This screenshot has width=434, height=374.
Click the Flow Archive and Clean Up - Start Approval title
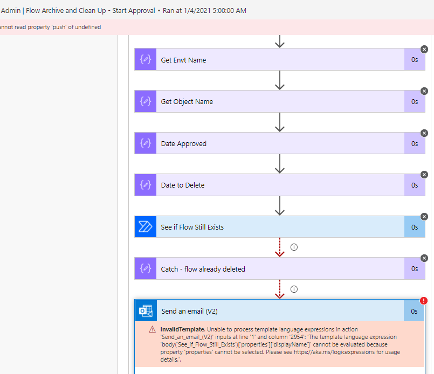89,10
